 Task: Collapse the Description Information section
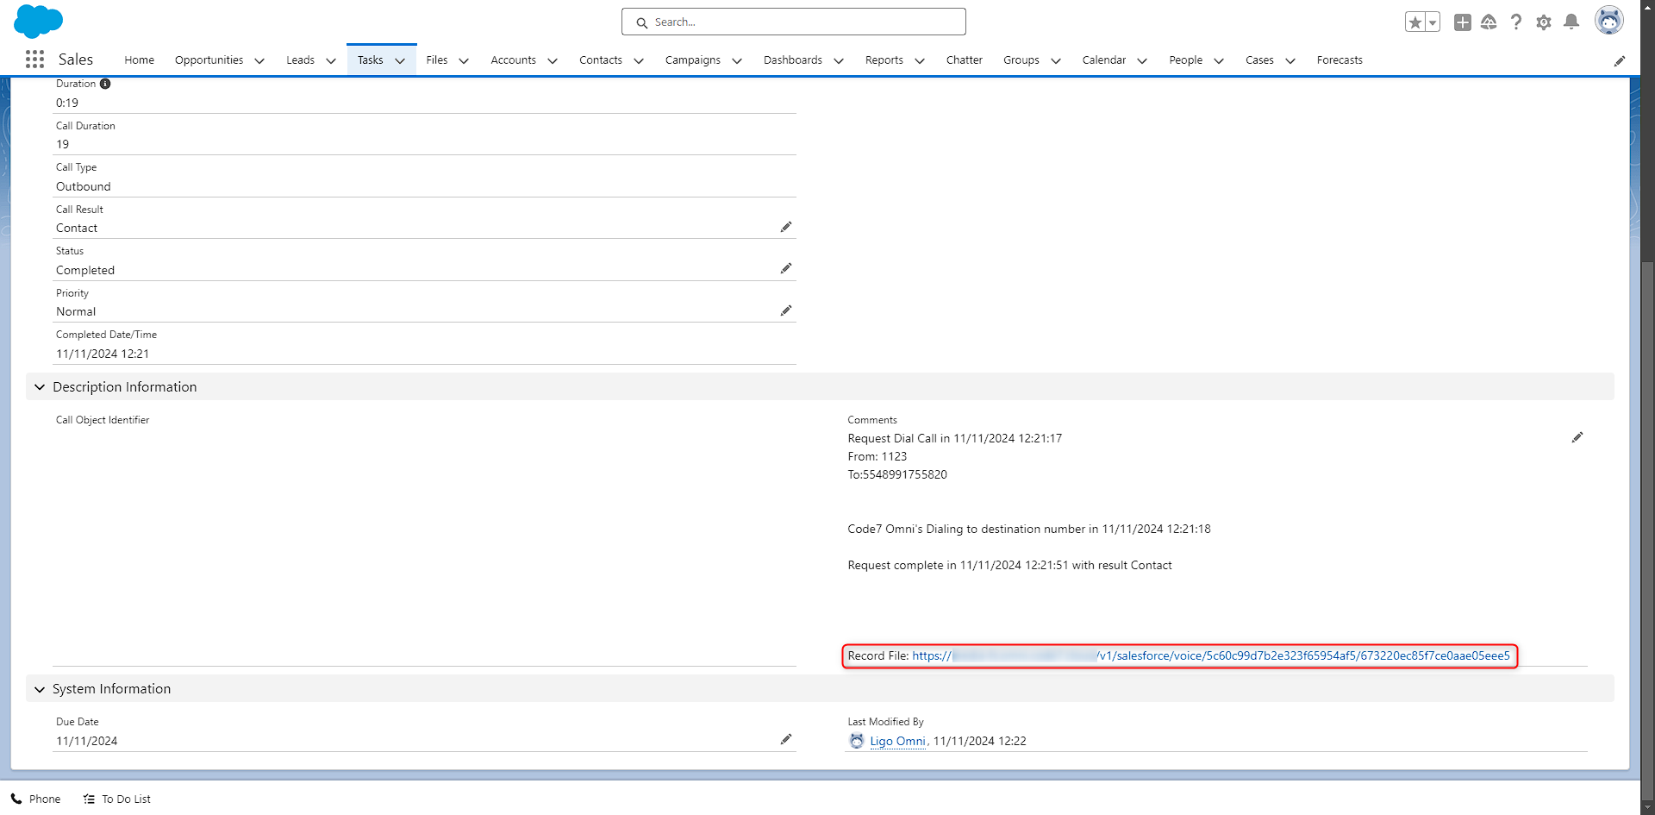[40, 387]
